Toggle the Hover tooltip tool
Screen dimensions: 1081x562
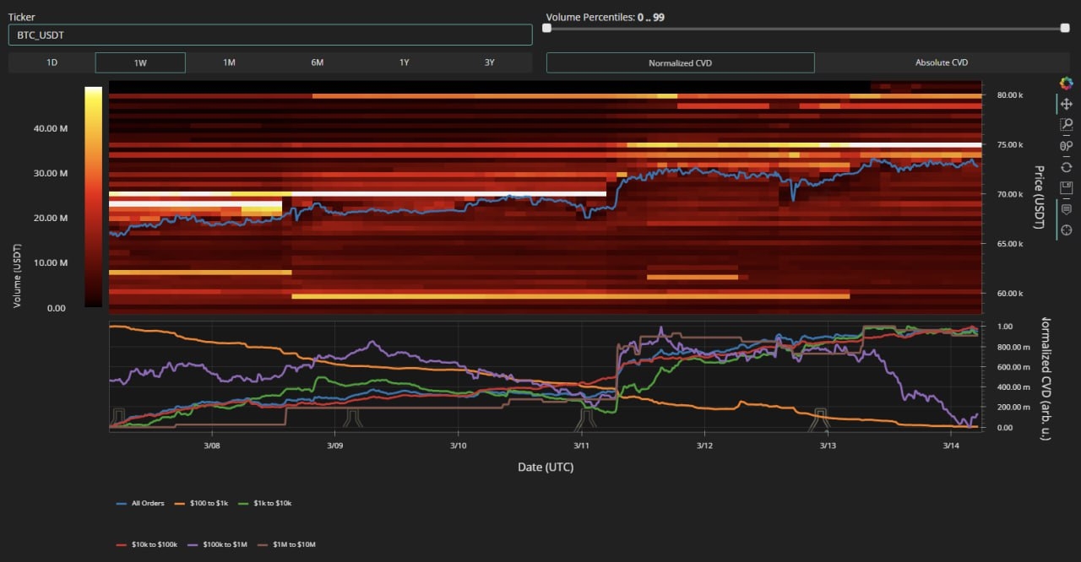pos(1066,209)
